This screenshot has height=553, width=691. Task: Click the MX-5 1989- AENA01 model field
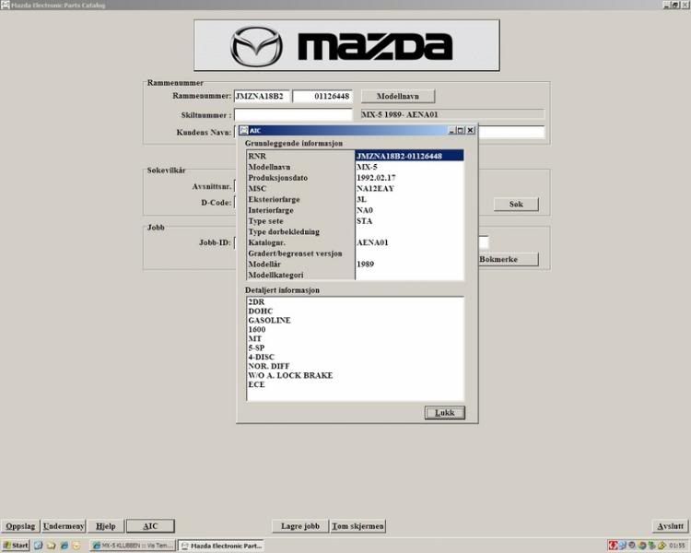pyautogui.click(x=452, y=114)
